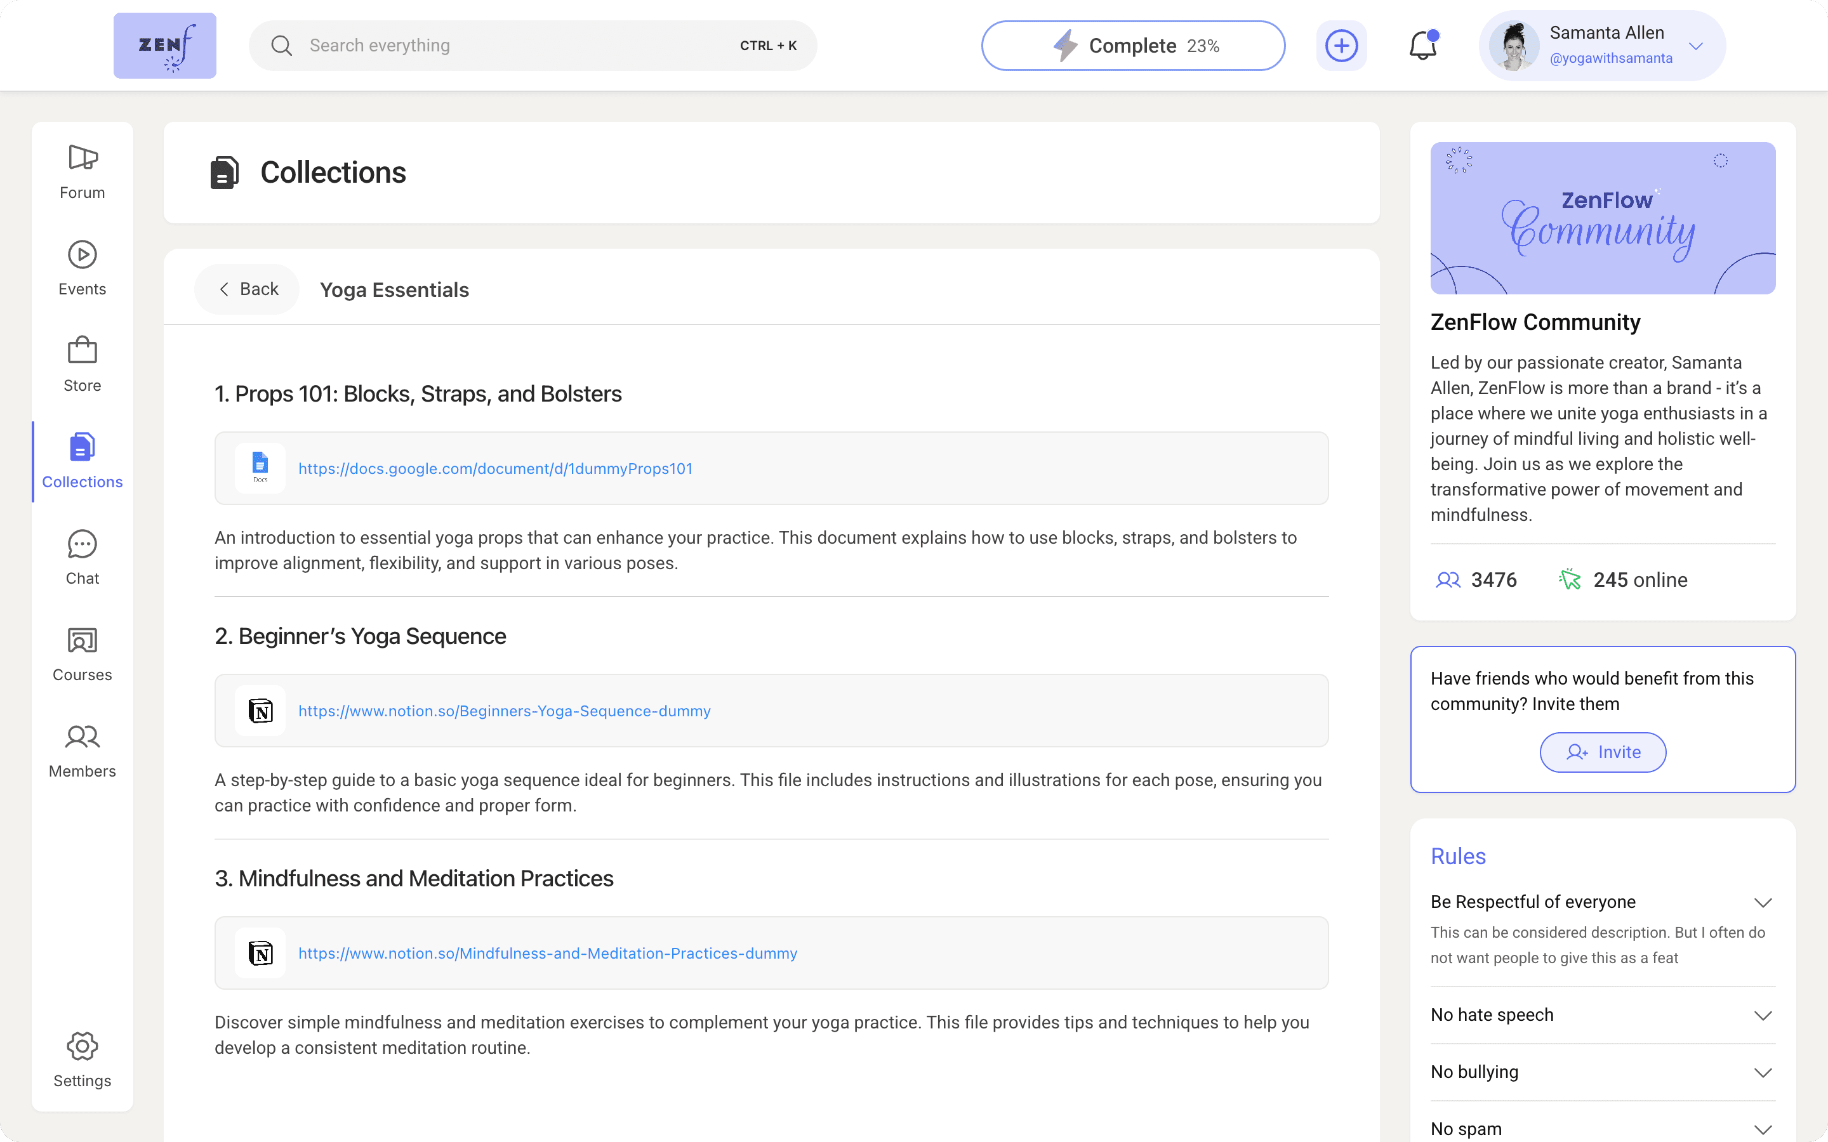Click the lightning bolt icon in Complete

pos(1066,45)
